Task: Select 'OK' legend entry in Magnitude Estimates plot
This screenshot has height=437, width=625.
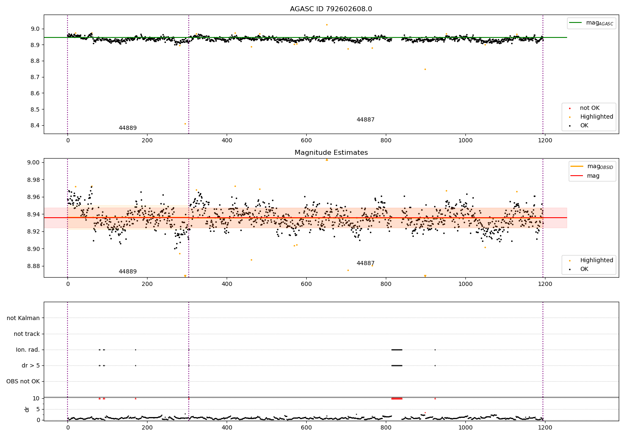Action: (584, 269)
